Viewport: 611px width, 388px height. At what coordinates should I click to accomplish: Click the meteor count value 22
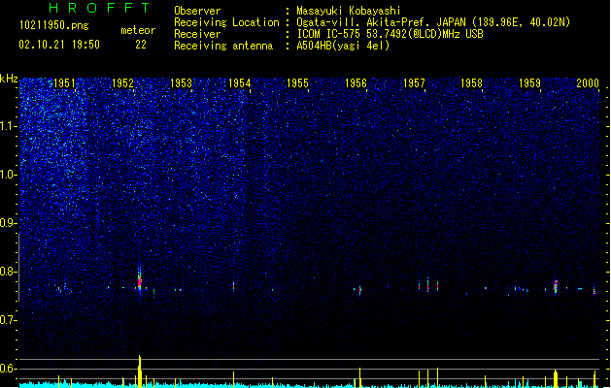point(141,45)
